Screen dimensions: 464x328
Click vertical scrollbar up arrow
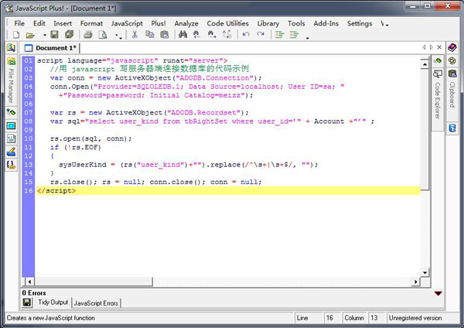(x=425, y=64)
